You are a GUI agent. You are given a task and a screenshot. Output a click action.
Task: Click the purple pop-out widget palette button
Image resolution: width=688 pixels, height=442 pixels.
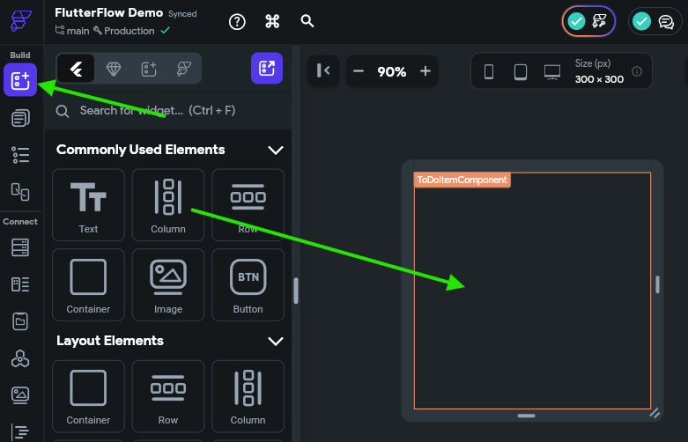[x=267, y=69]
